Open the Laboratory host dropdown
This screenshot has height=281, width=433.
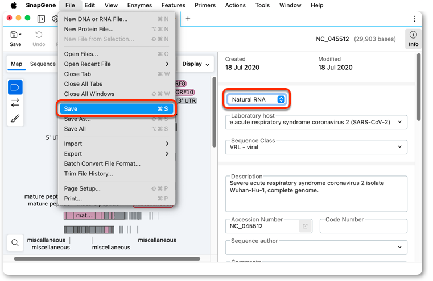pyautogui.click(x=316, y=122)
